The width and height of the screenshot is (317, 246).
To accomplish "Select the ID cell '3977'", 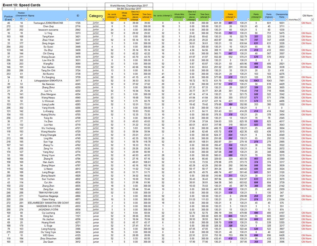I will pyautogui.click(x=78, y=81).
